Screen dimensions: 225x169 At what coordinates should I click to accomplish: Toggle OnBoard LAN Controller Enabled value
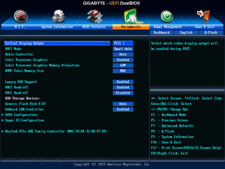tap(123, 109)
